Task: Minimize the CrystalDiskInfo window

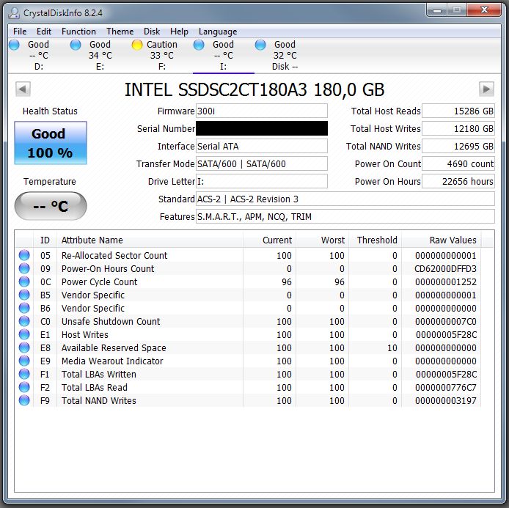Action: (436, 10)
